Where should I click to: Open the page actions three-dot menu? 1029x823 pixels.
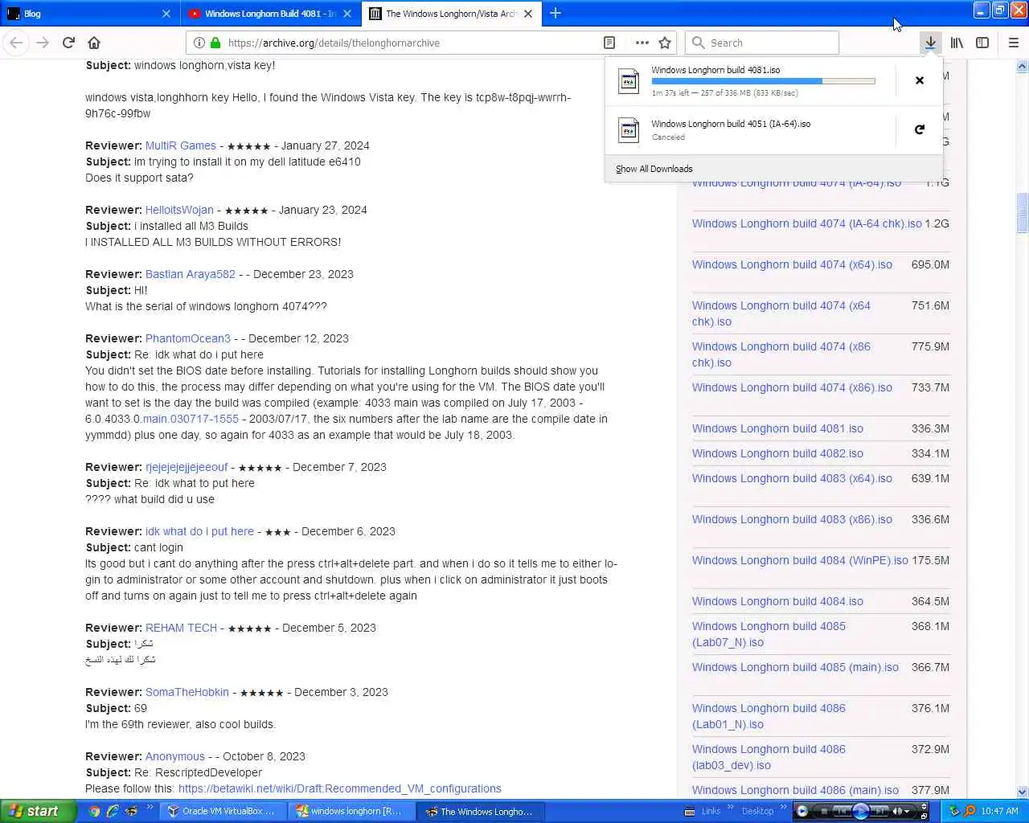[642, 43]
